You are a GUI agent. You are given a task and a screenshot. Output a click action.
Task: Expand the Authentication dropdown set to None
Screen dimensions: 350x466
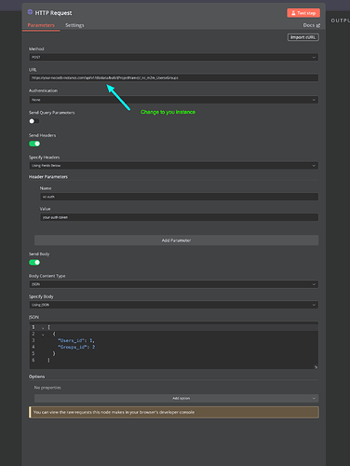pyautogui.click(x=174, y=100)
